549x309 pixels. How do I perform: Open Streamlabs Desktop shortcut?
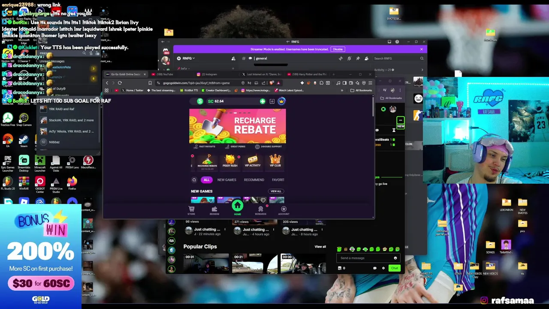(x=24, y=163)
